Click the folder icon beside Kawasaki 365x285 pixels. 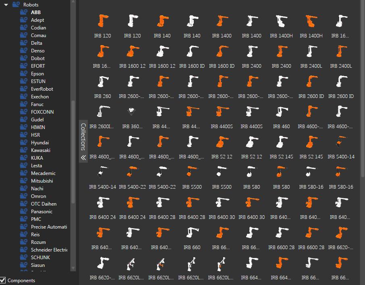click(23, 150)
